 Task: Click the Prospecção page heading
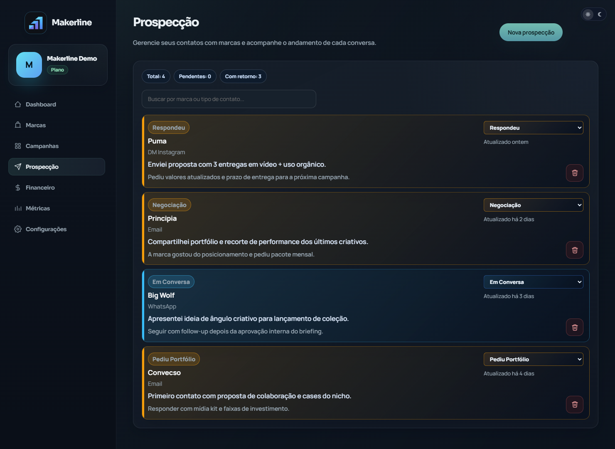(x=166, y=22)
